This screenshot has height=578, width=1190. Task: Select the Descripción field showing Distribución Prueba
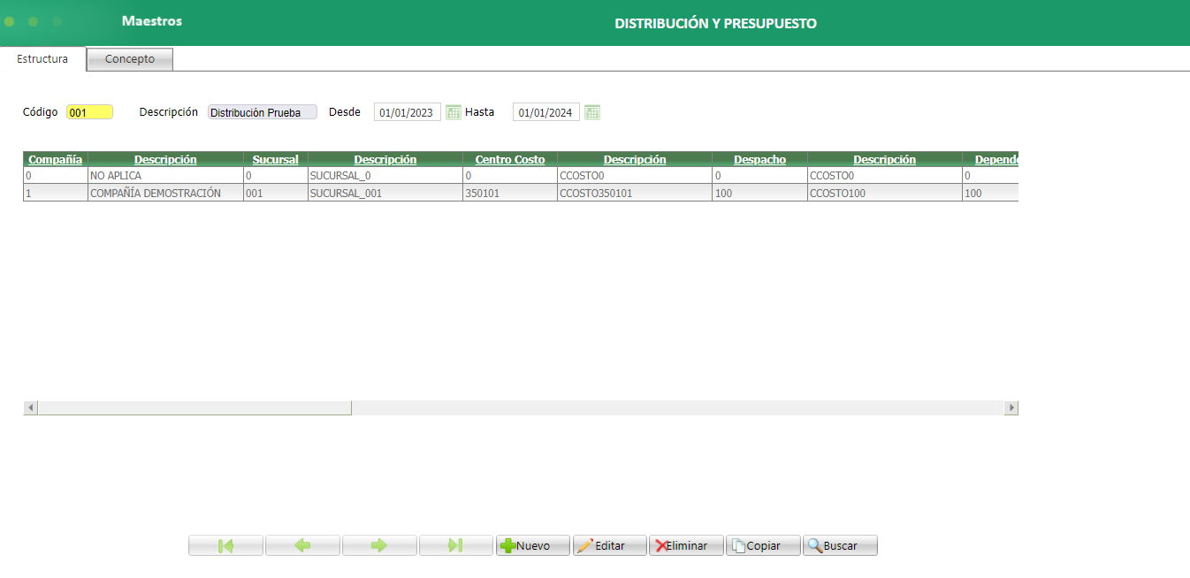[262, 111]
